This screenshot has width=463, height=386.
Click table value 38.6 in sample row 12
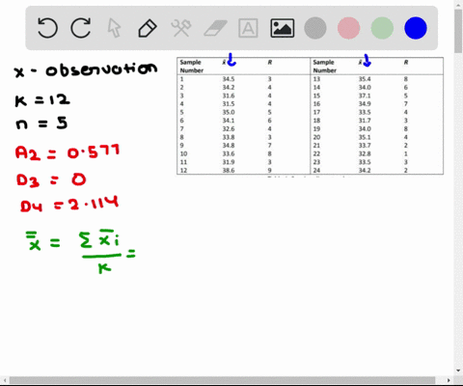point(229,170)
